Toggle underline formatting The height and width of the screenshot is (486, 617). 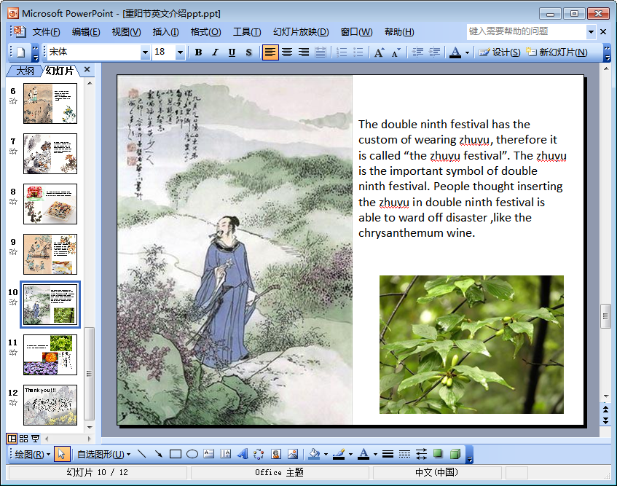click(x=232, y=52)
